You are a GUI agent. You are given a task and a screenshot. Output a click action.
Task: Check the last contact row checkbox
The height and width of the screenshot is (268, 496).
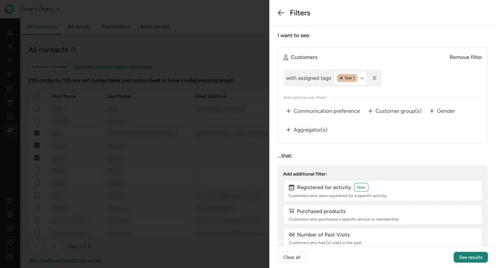tap(37, 233)
